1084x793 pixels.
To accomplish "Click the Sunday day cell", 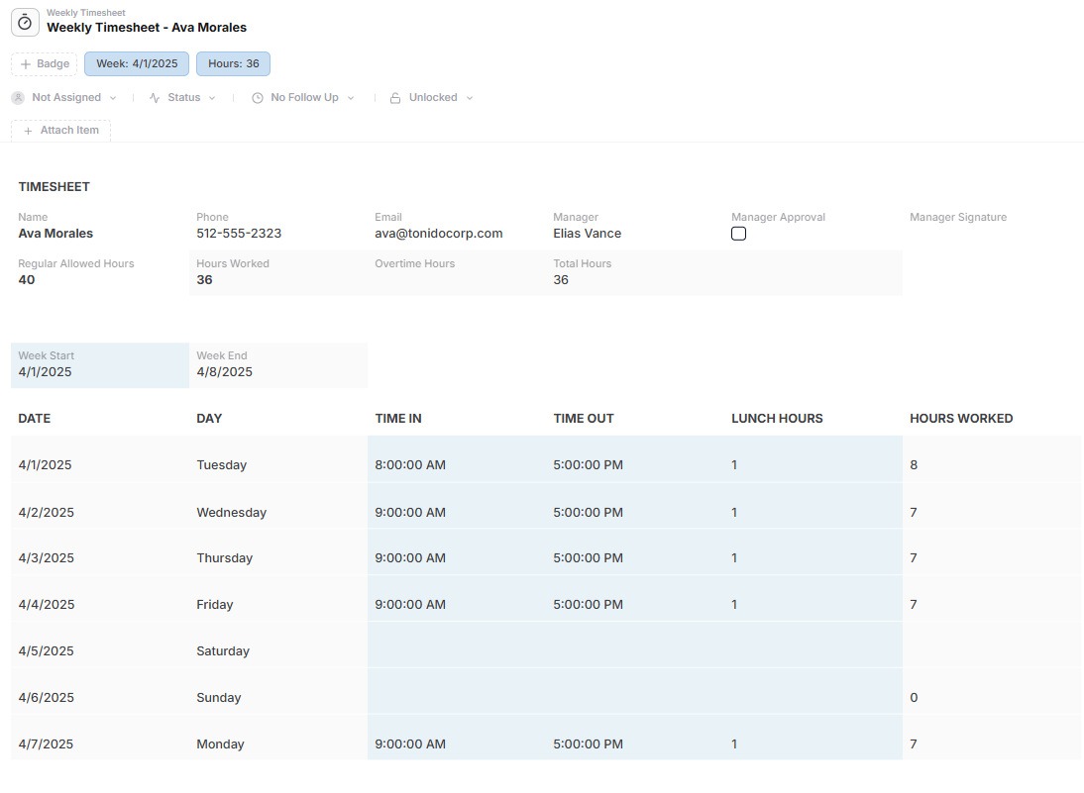I will pos(278,691).
